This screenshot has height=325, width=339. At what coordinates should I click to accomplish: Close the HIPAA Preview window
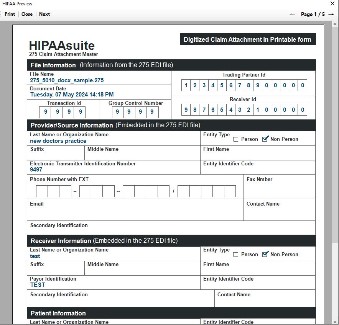coord(332,3)
